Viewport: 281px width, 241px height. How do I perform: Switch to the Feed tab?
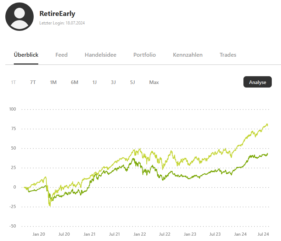pos(61,55)
